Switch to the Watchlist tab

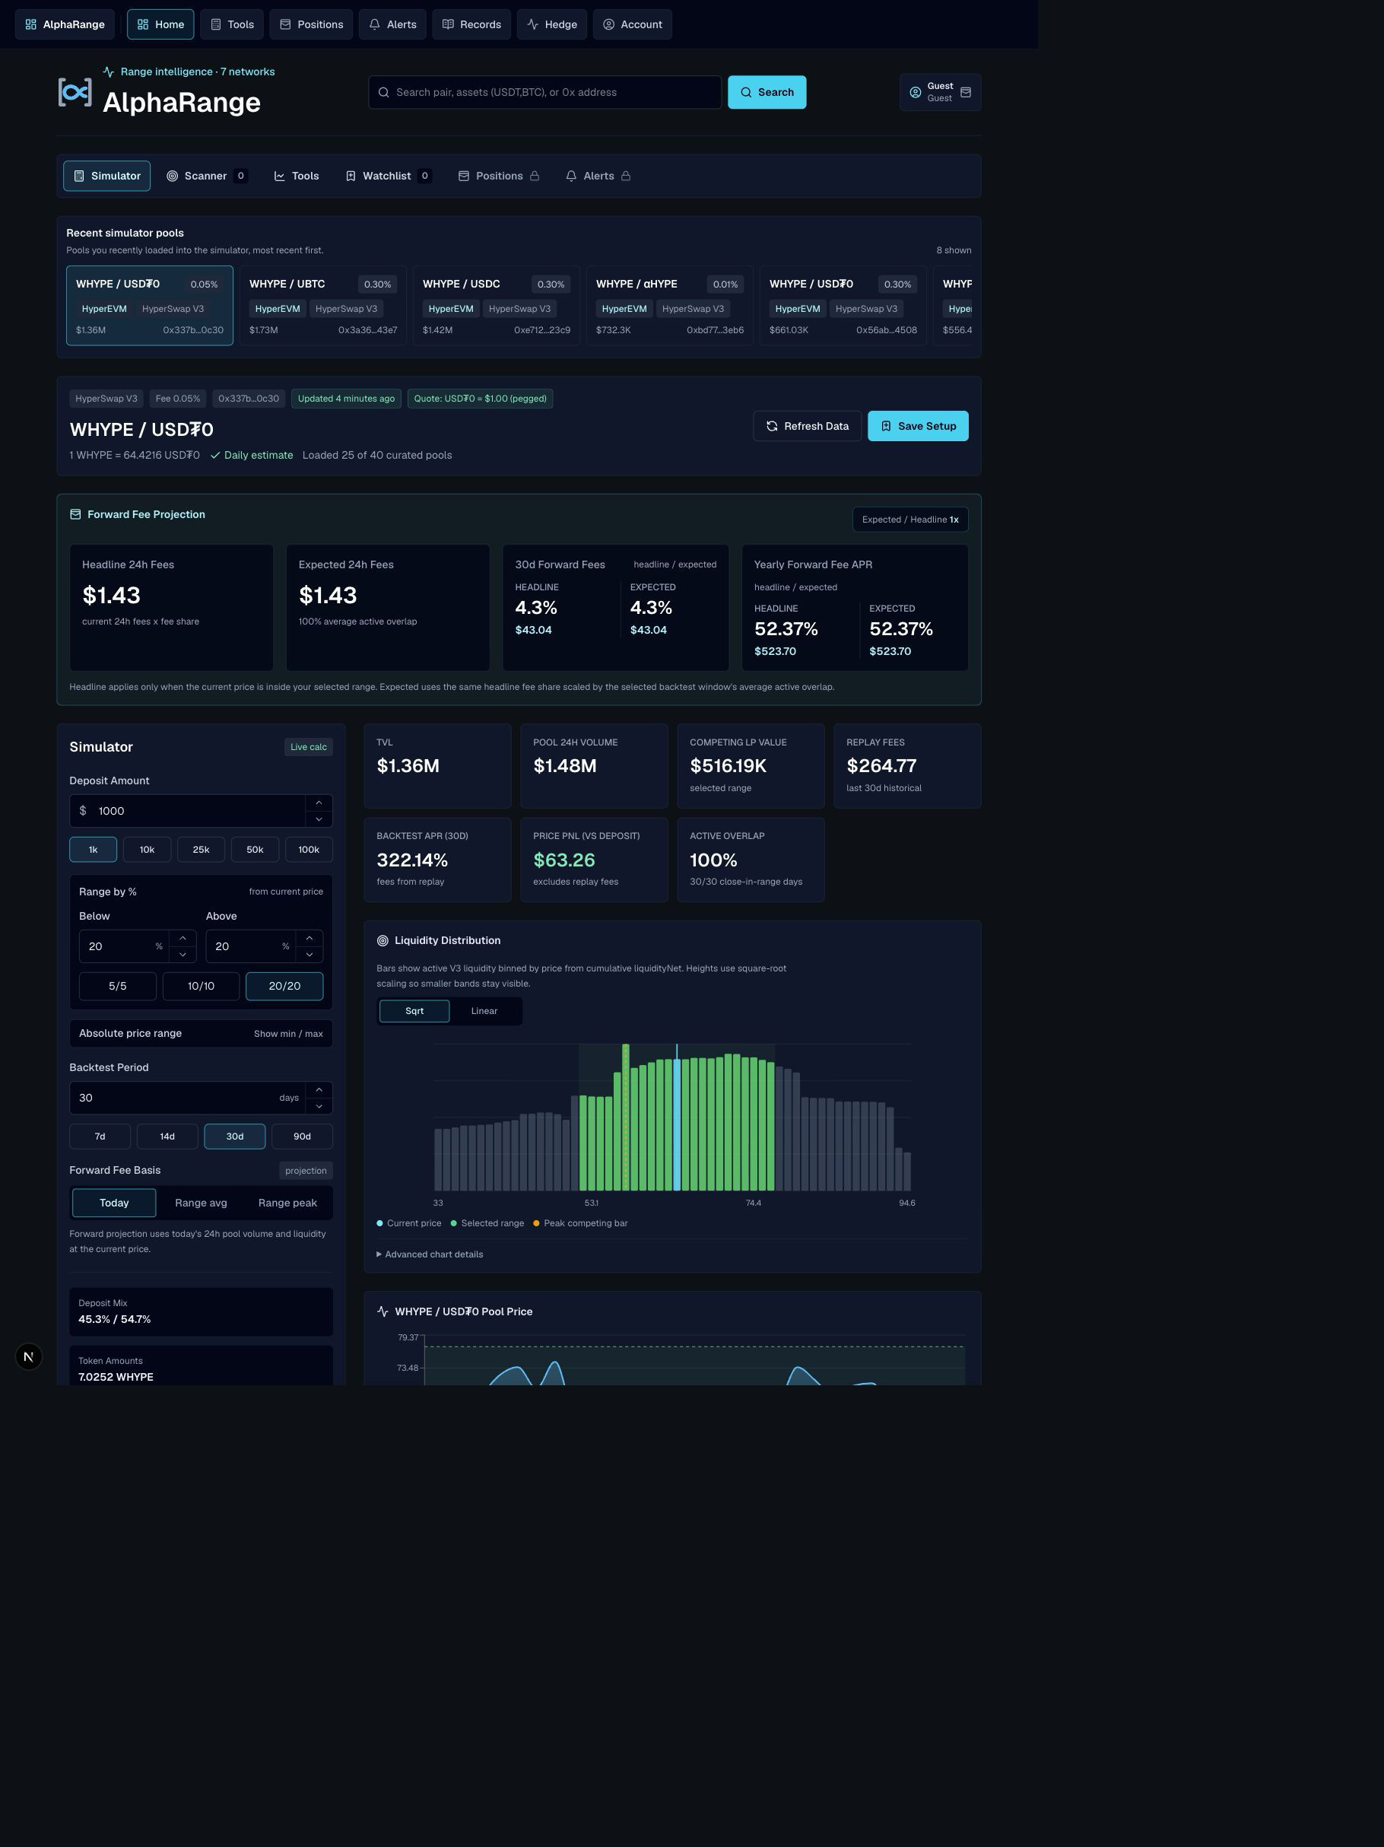pyautogui.click(x=388, y=176)
